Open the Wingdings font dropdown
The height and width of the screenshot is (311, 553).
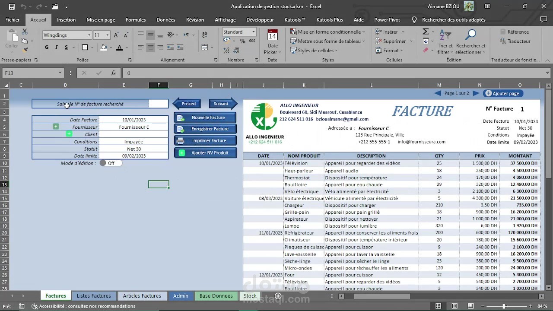[x=89, y=35]
